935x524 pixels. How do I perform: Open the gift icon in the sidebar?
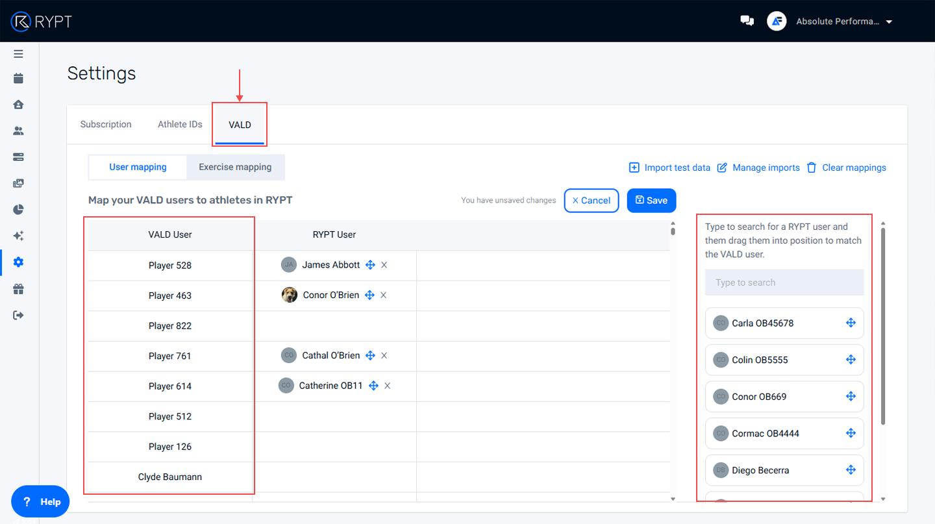18,289
